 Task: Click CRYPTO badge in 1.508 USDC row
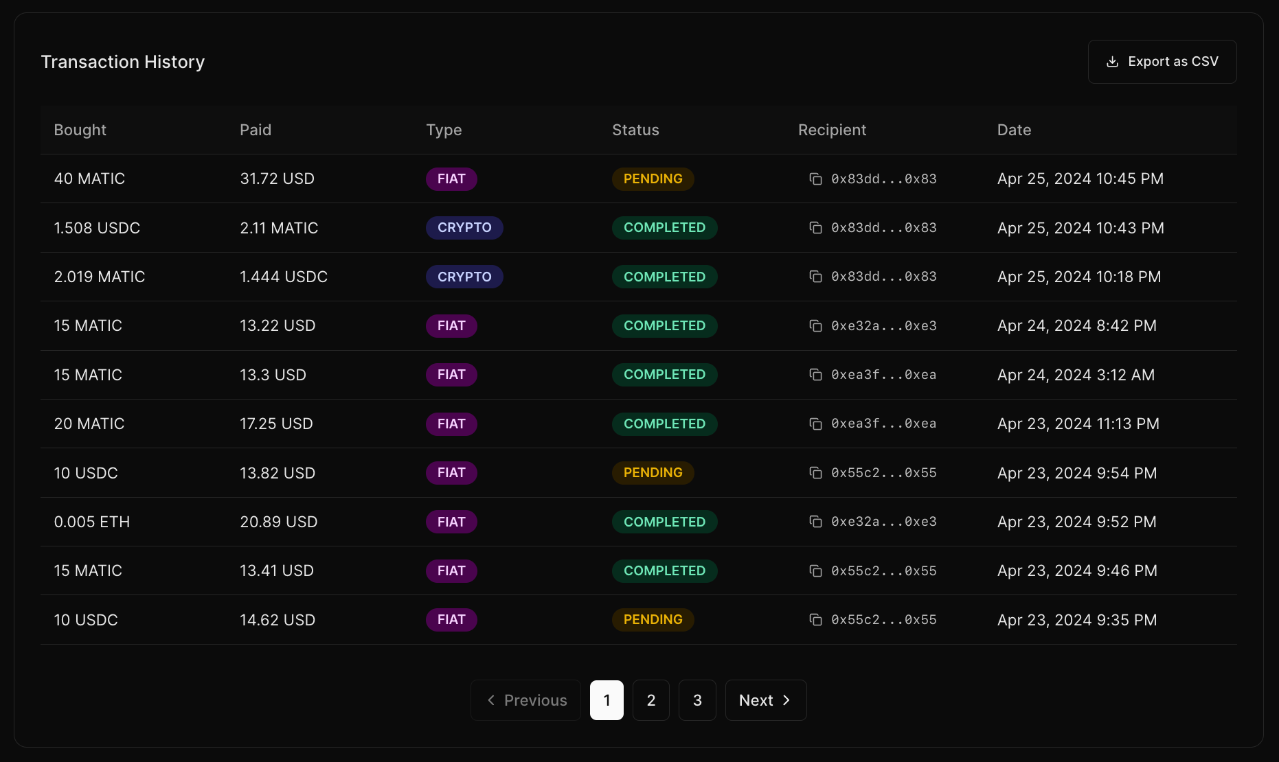[x=464, y=228]
